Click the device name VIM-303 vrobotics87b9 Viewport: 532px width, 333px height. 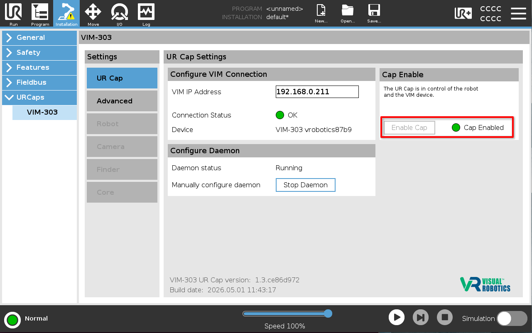[314, 130]
